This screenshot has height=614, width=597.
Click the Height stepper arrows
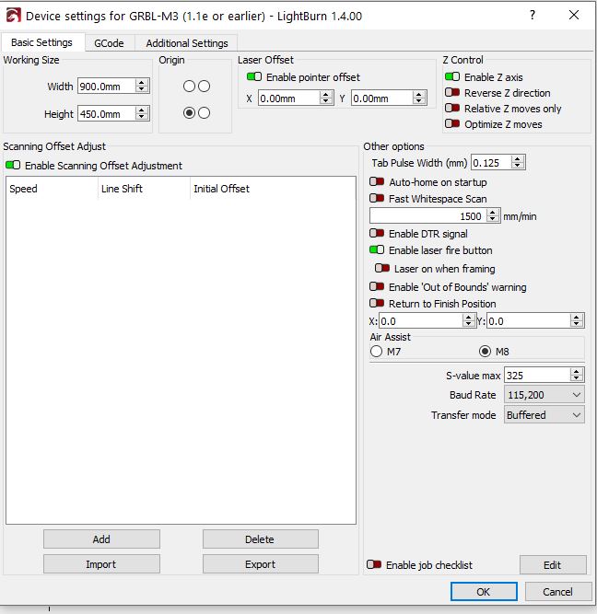click(142, 114)
